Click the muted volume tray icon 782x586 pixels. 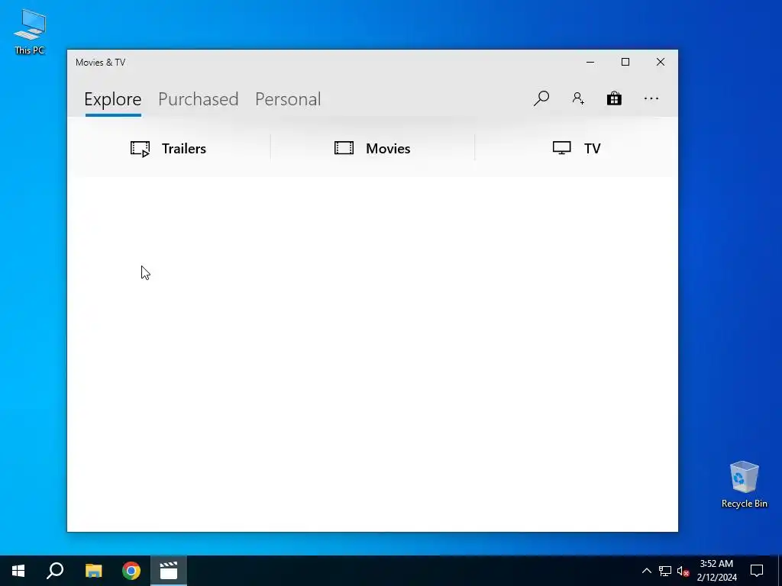pos(683,571)
